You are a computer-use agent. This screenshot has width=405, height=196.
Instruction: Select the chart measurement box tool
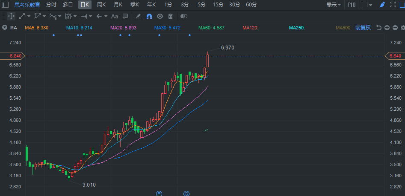(x=68, y=16)
